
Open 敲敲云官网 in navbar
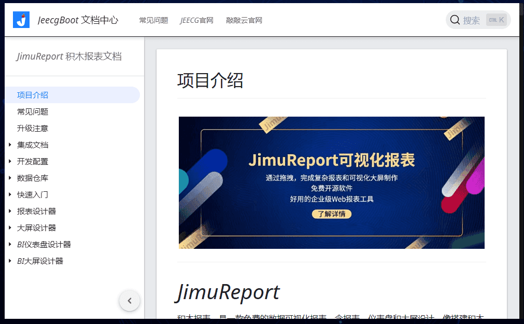[244, 20]
